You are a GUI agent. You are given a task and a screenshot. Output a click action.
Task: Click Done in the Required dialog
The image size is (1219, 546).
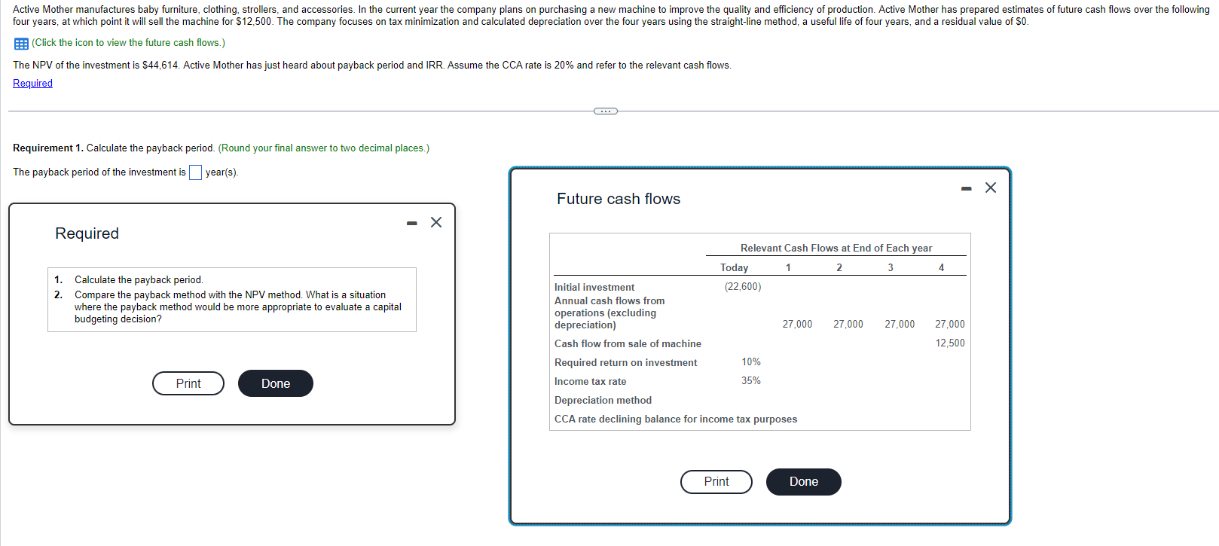pyautogui.click(x=276, y=383)
